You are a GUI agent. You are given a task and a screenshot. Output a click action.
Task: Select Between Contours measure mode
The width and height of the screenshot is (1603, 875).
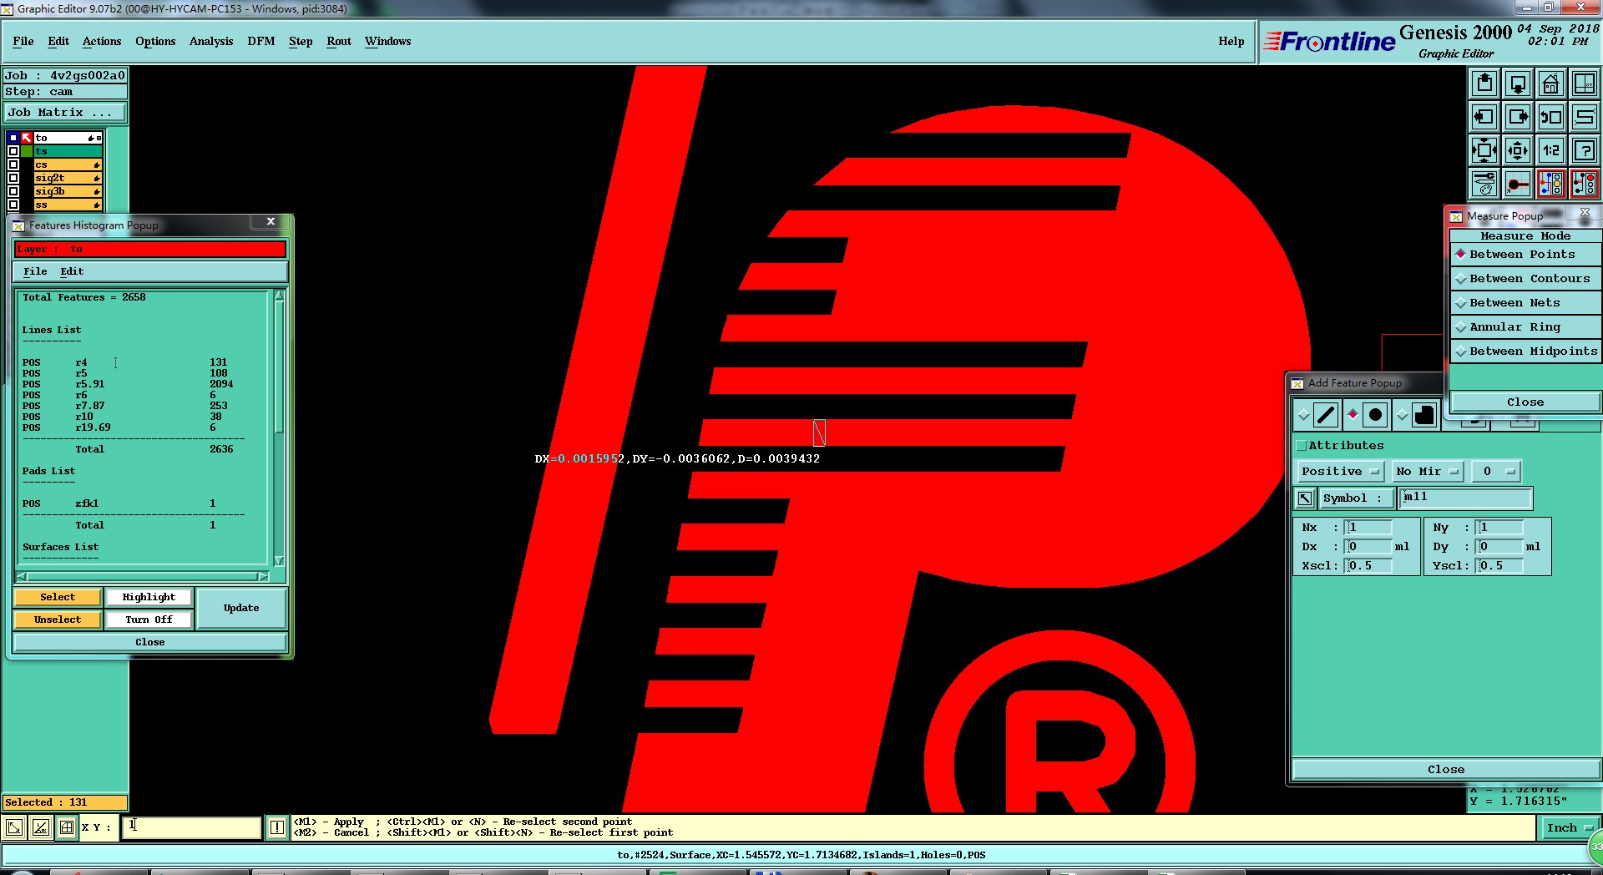[1526, 279]
